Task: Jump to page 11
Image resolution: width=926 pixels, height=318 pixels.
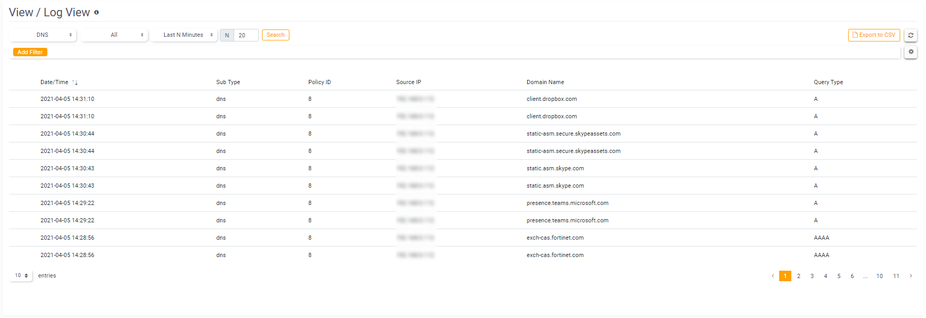Action: tap(896, 276)
